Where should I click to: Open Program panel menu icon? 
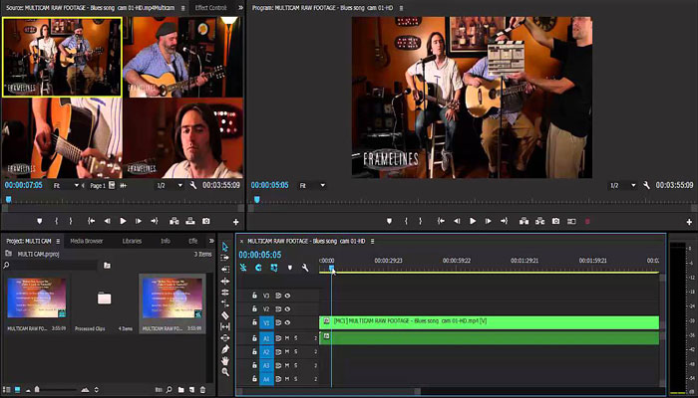coord(401,8)
